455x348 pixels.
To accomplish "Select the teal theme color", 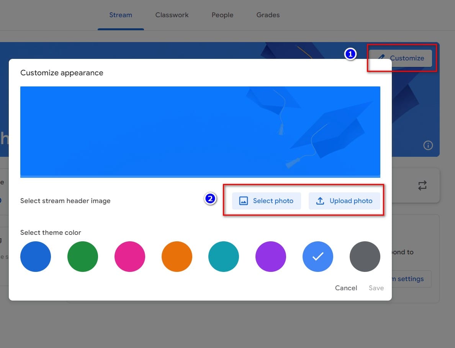I will 224,257.
